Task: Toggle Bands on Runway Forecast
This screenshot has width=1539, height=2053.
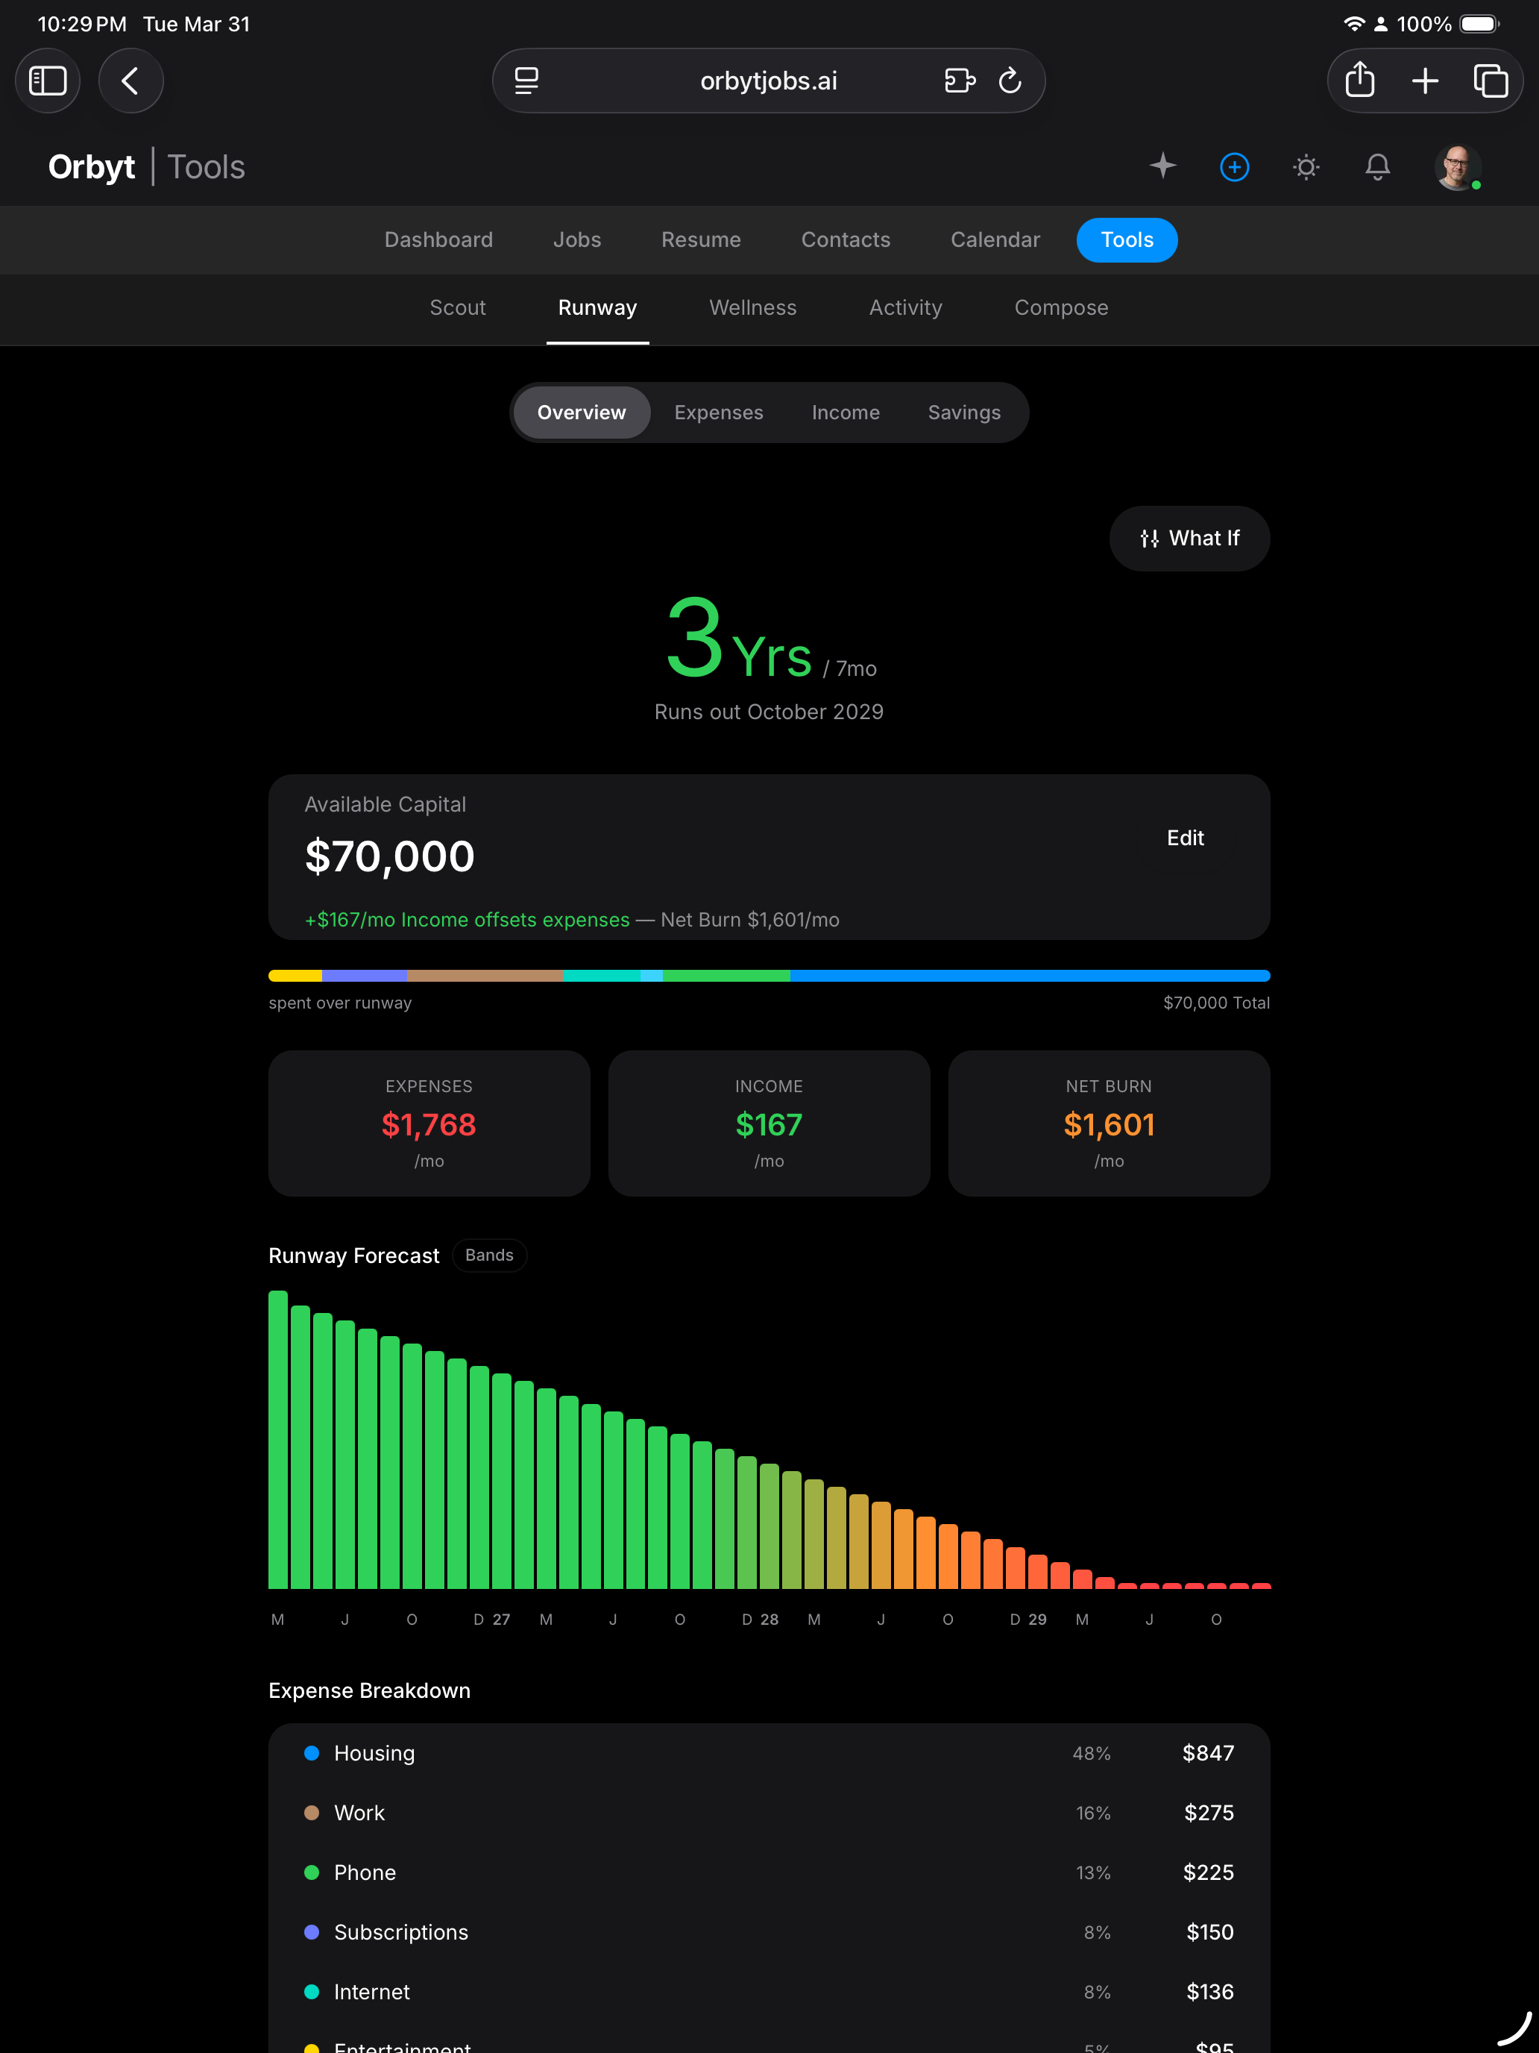Action: (489, 1255)
